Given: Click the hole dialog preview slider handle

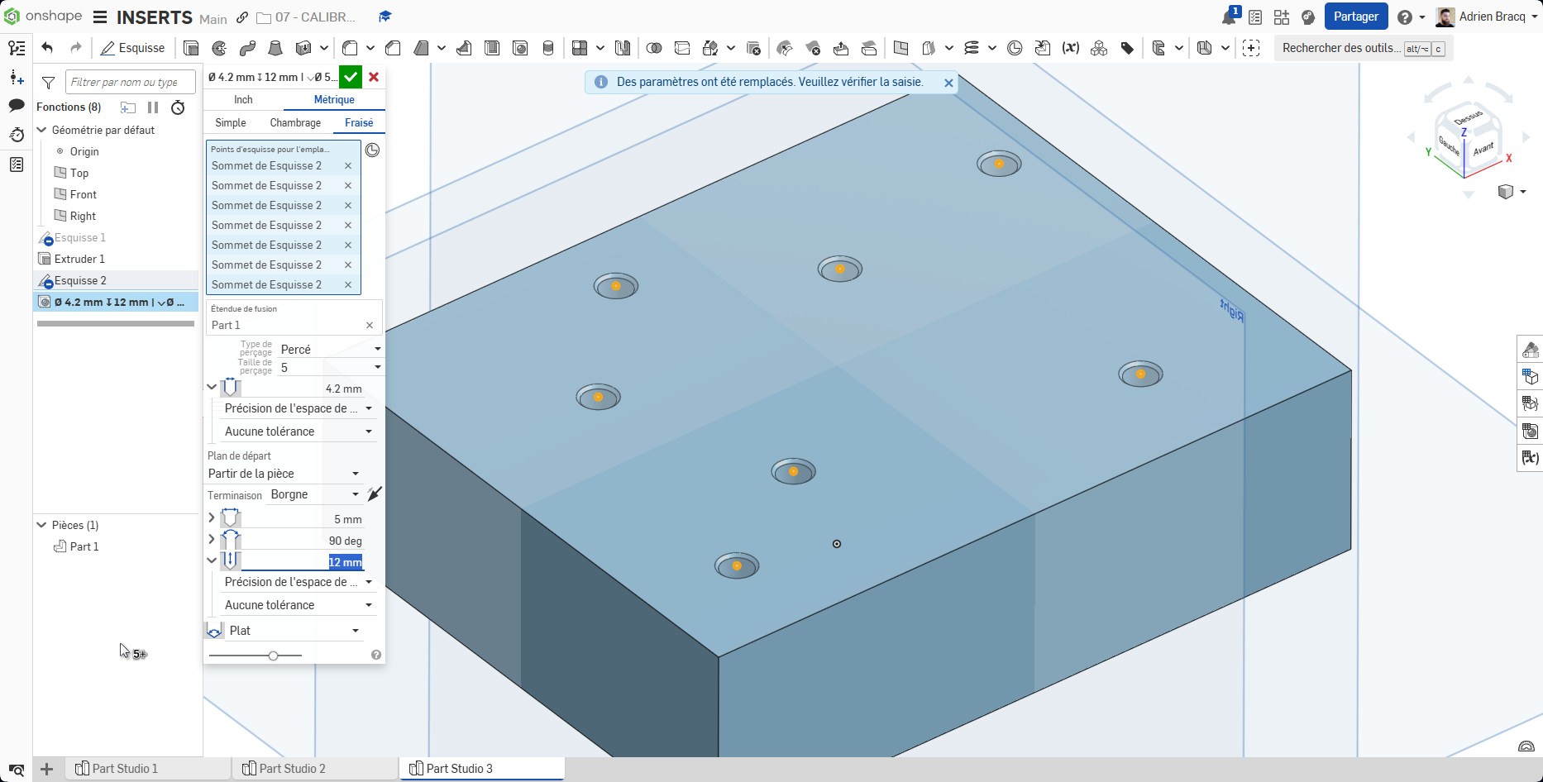Looking at the screenshot, I should coord(273,656).
